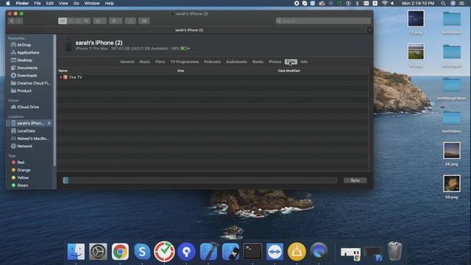Open the Help menu
Viewport: 471px width, 265px height.
pos(110,3)
